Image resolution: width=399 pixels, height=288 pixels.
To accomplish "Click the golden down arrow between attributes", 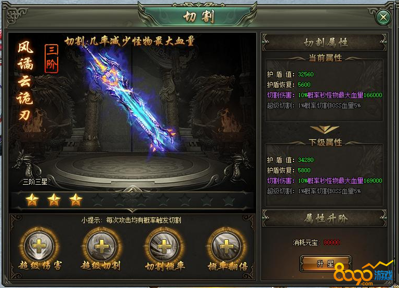I will coord(325,129).
